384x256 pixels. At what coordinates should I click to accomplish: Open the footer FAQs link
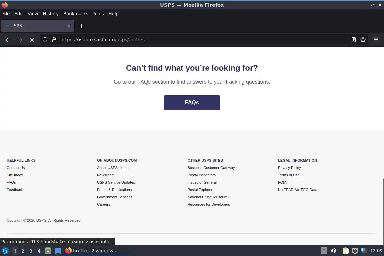[x=11, y=183]
